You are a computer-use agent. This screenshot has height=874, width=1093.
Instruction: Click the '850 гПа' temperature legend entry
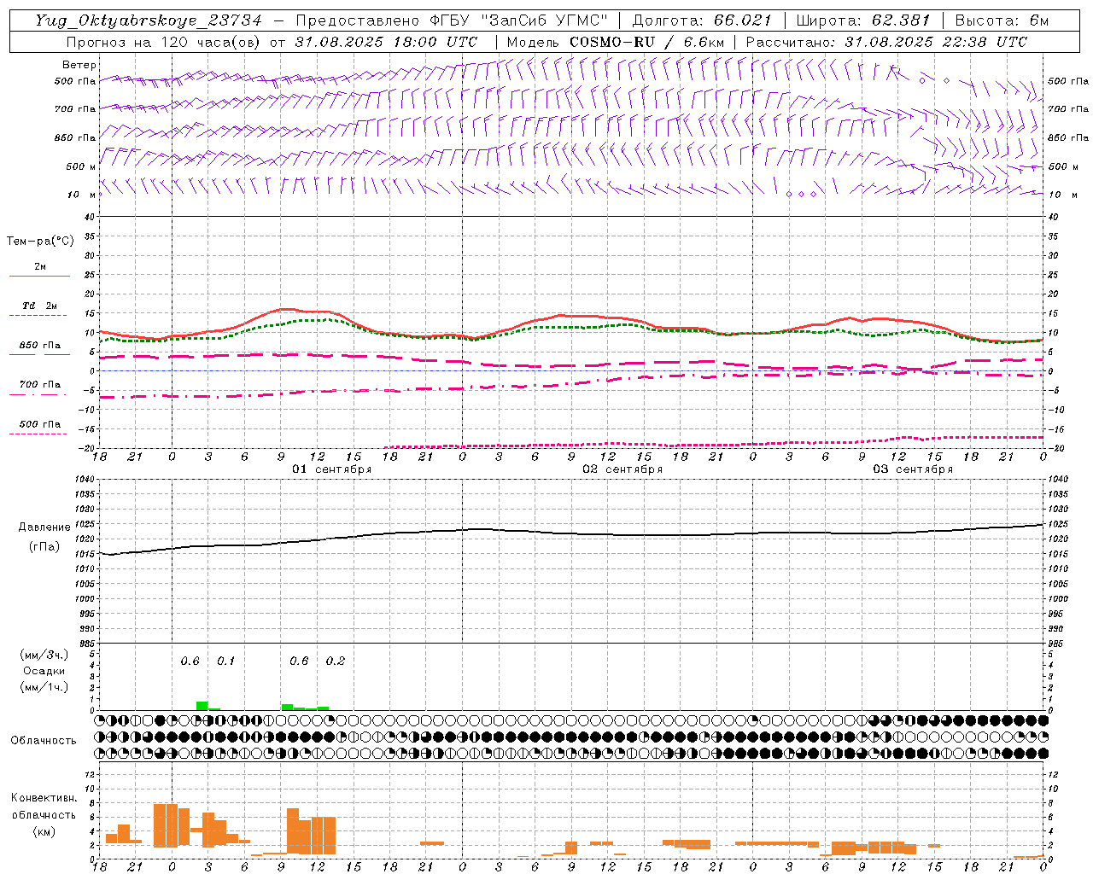[x=40, y=346]
